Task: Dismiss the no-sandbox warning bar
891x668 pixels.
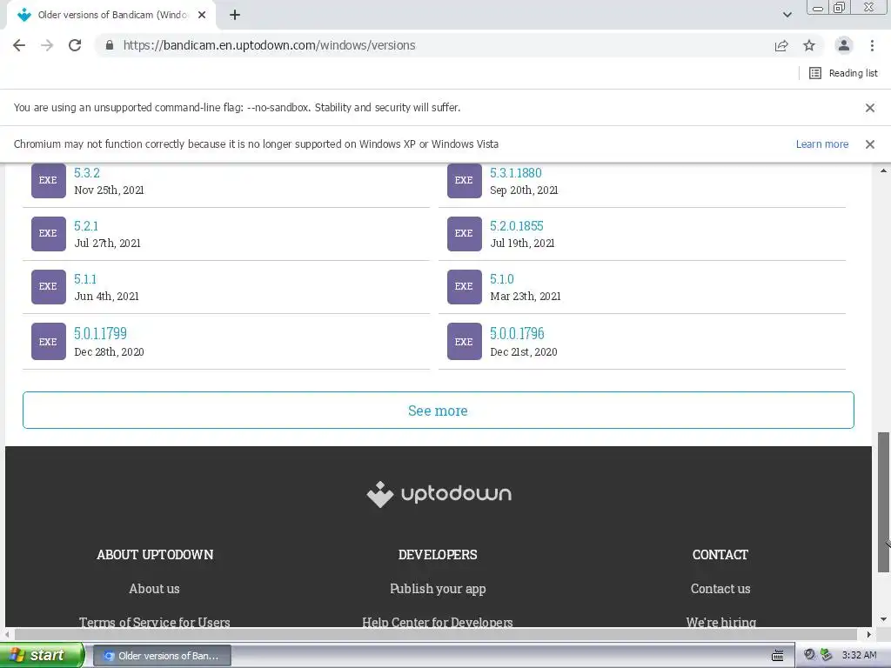Action: click(869, 108)
